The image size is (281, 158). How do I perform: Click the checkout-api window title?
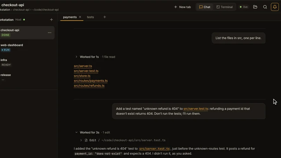coord(13,5)
